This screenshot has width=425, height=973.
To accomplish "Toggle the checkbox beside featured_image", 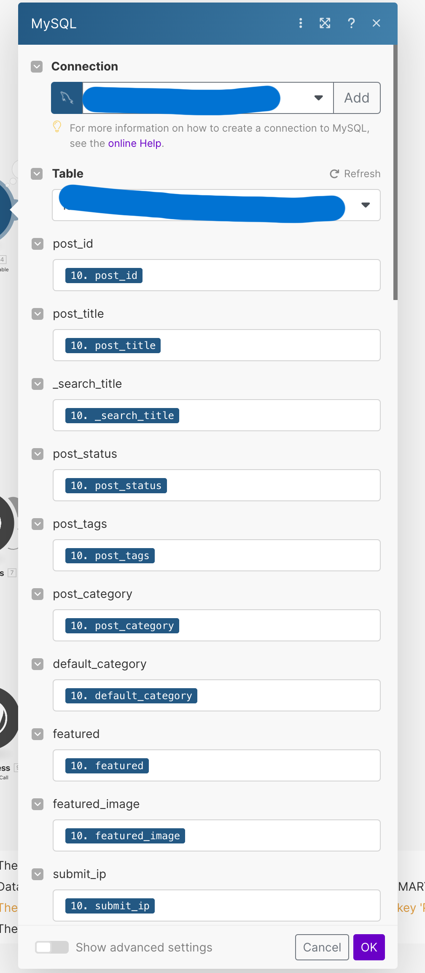I will (x=38, y=804).
